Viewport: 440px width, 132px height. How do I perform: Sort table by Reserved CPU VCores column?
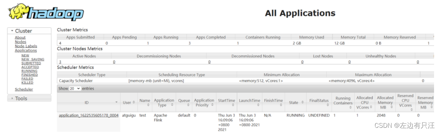(405, 103)
